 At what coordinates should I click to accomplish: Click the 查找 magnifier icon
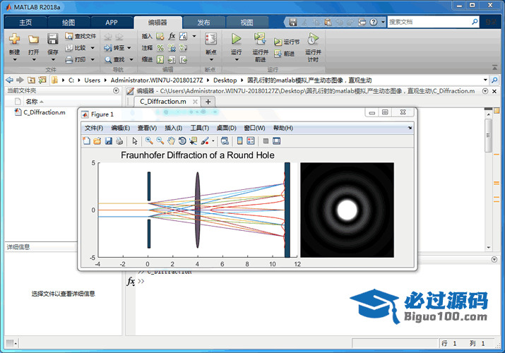pos(108,60)
